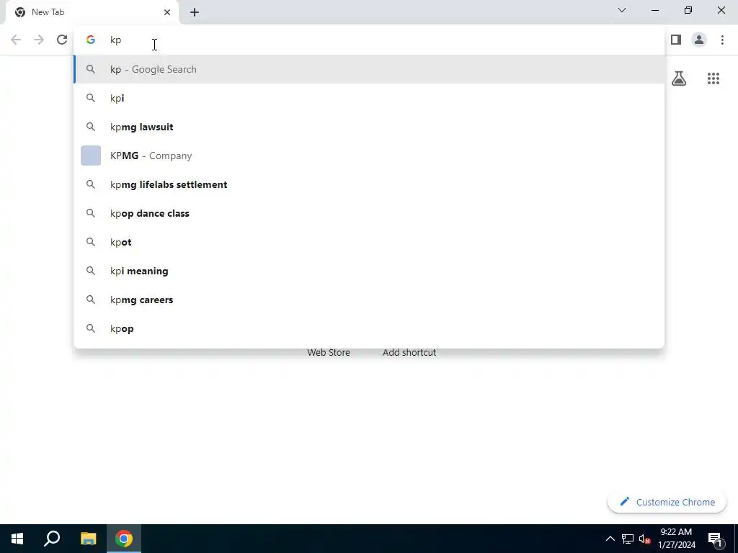Screen dimensions: 738x553
Task: Select 'kp - Google Search' suggestion
Action: pyautogui.click(x=369, y=69)
